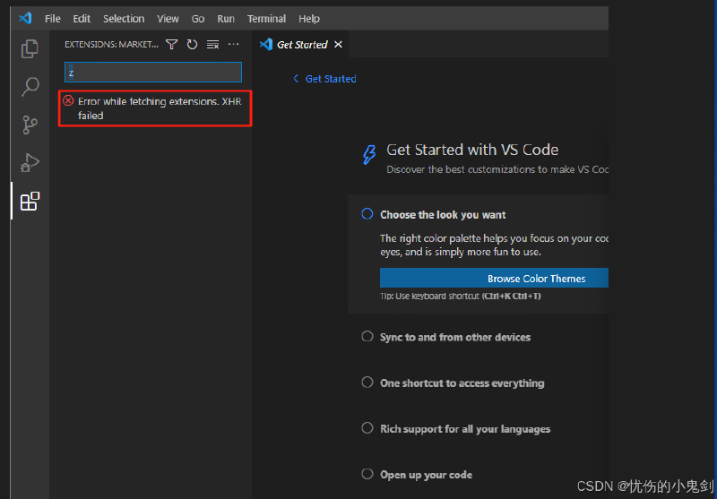The image size is (717, 499).
Task: Clear extensions search results
Action: pos(212,44)
